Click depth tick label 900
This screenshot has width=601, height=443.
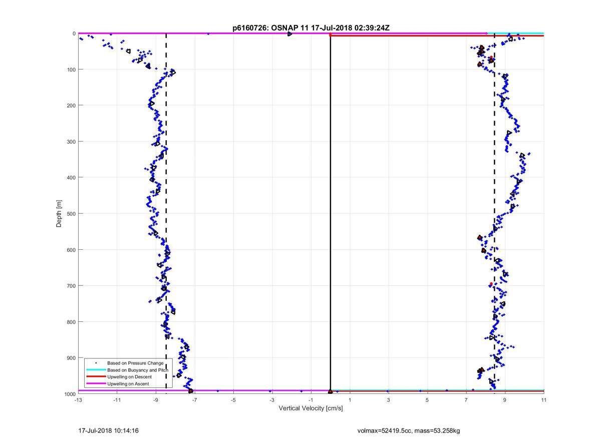(71, 357)
